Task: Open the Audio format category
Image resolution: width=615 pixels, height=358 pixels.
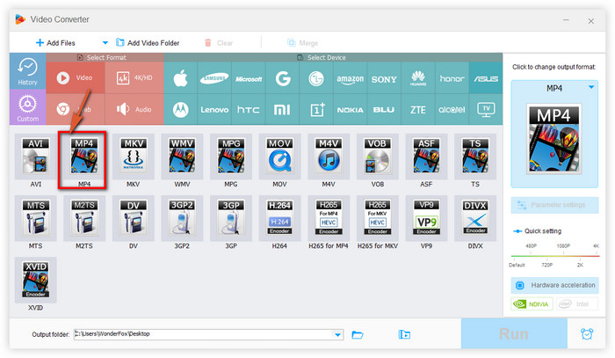Action: [x=134, y=110]
